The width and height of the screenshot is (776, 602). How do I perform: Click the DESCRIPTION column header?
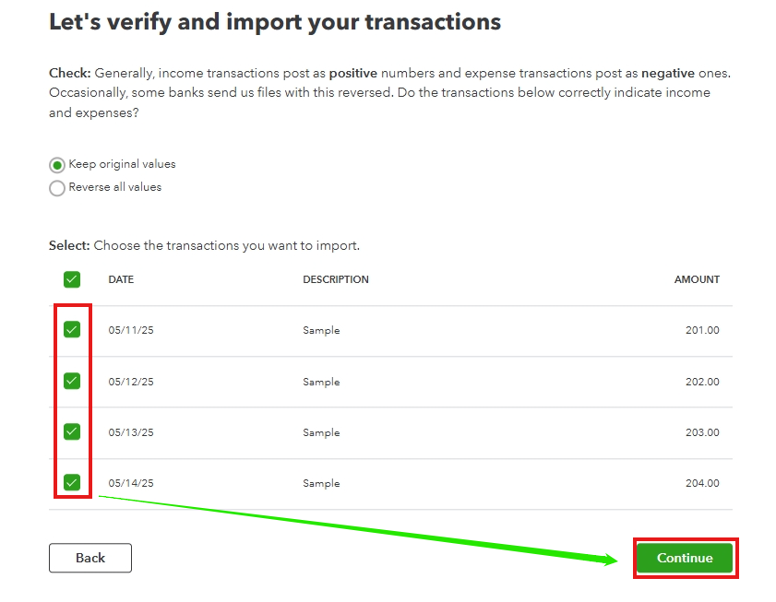point(336,279)
